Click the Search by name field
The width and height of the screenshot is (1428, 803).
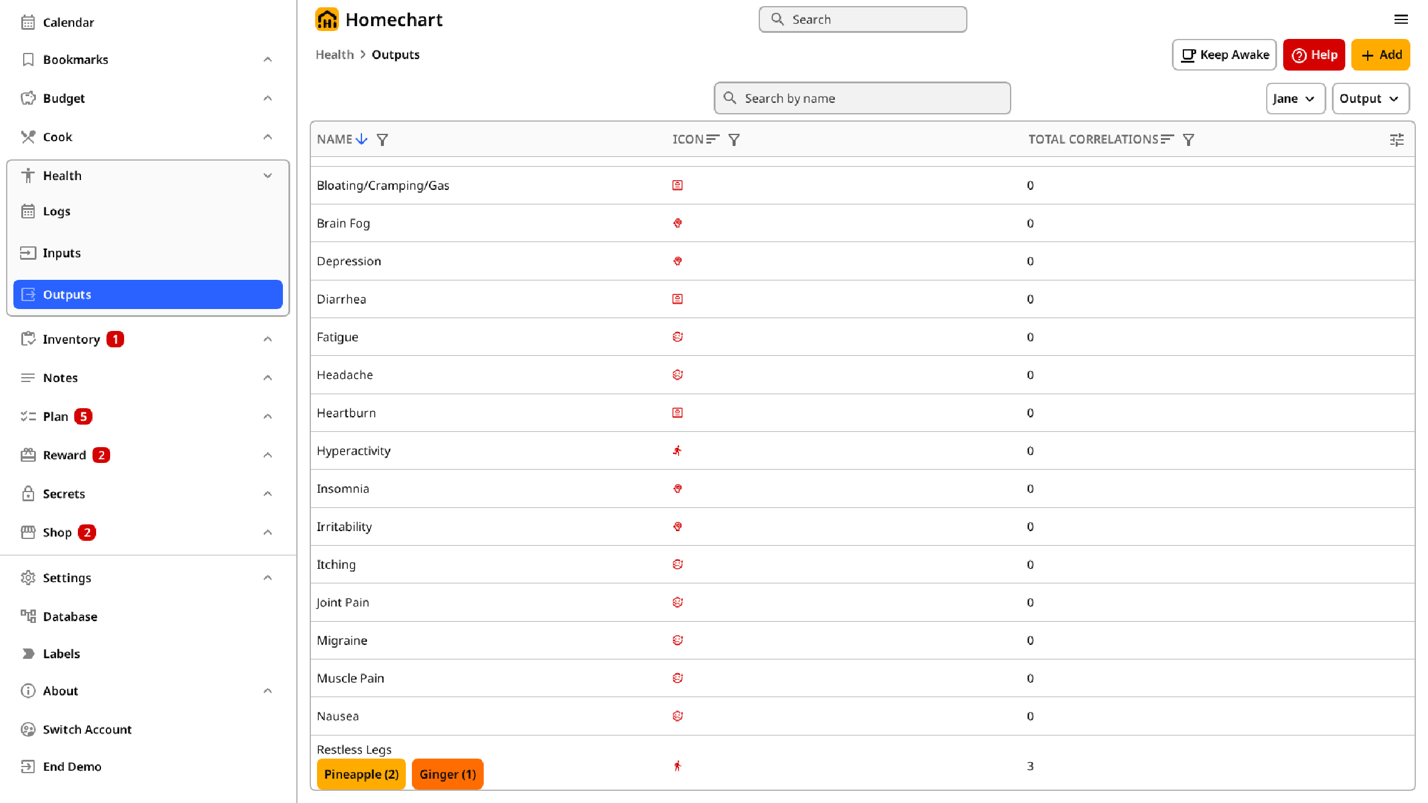pos(862,99)
